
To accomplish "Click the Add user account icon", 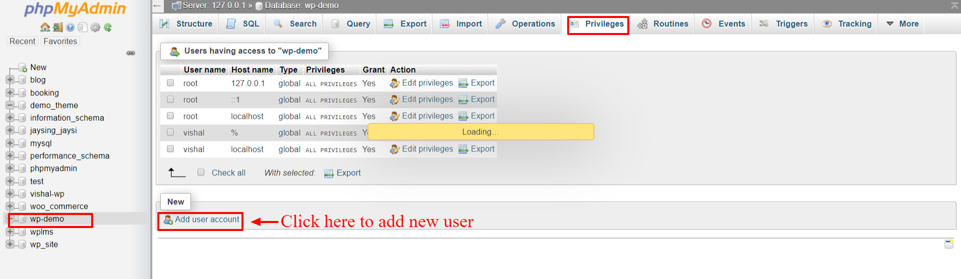I will (x=168, y=220).
